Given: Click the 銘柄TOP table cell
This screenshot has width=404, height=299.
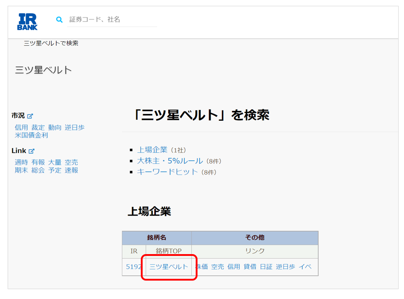Looking at the screenshot, I should pos(169,251).
